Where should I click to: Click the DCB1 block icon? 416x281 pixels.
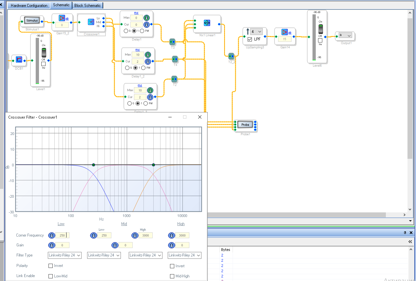pos(19,59)
